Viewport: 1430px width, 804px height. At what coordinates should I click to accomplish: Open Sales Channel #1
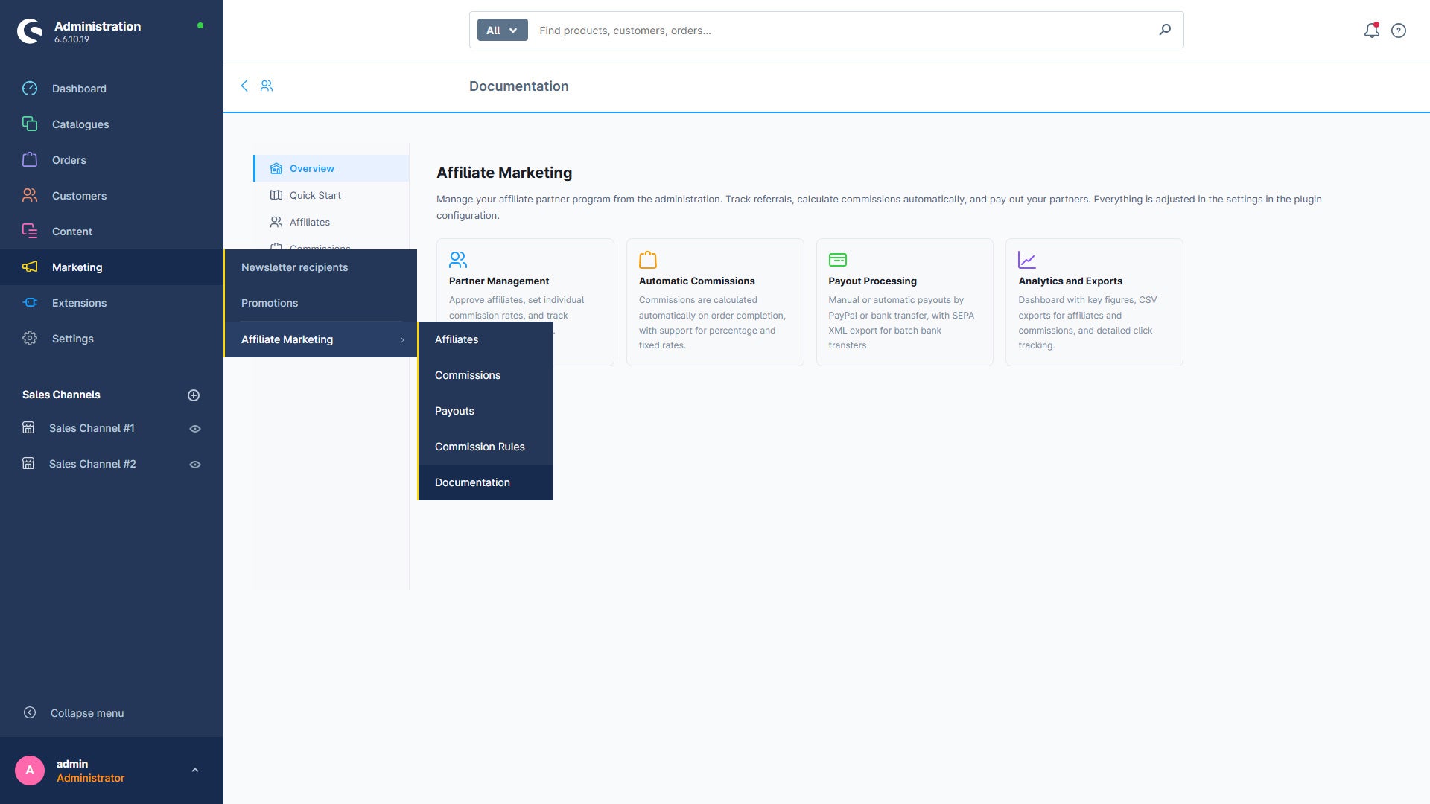92,428
